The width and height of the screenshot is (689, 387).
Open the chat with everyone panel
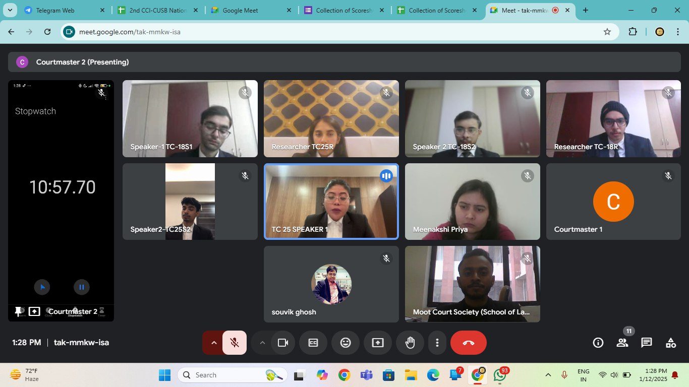click(x=646, y=343)
